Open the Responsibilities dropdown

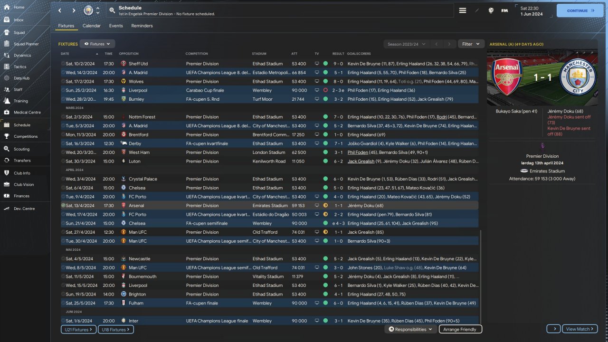410,329
